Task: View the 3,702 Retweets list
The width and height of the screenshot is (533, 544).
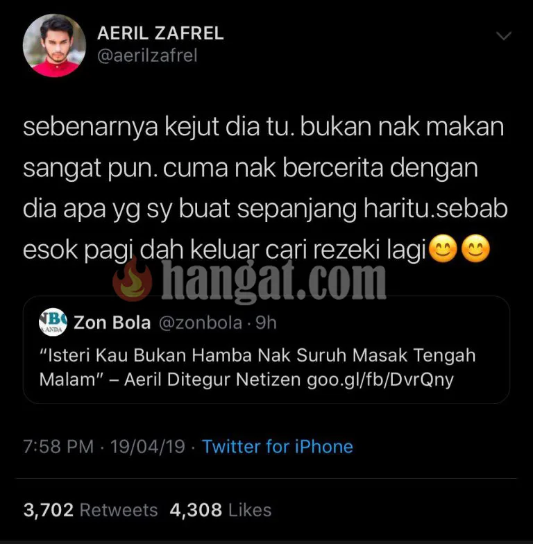Action: tap(90, 510)
